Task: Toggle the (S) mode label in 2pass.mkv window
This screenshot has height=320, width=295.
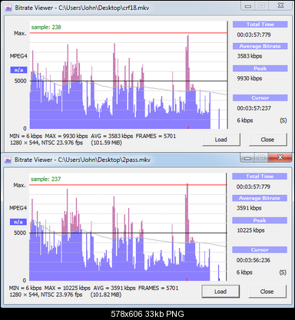Action: (x=283, y=272)
